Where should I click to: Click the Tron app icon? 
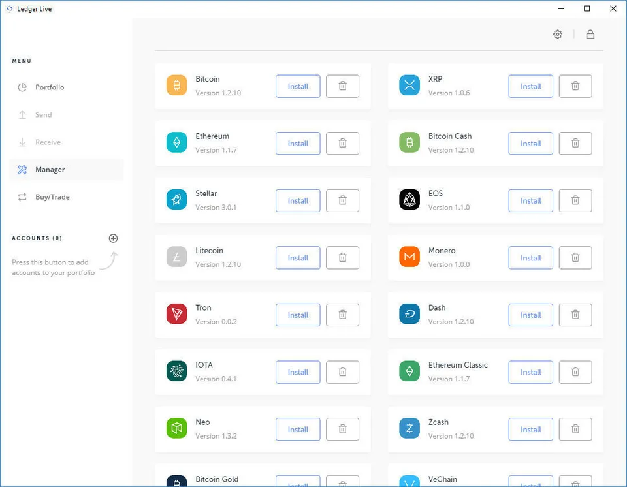click(x=177, y=314)
